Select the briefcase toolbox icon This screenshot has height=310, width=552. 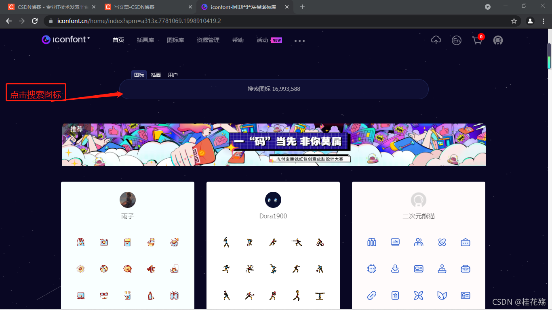pos(466,269)
